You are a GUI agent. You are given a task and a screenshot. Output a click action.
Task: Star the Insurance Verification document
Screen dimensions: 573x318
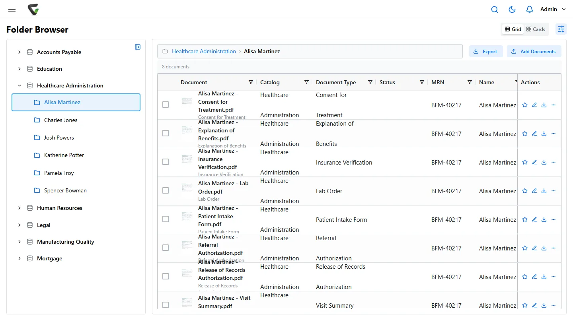[525, 162]
